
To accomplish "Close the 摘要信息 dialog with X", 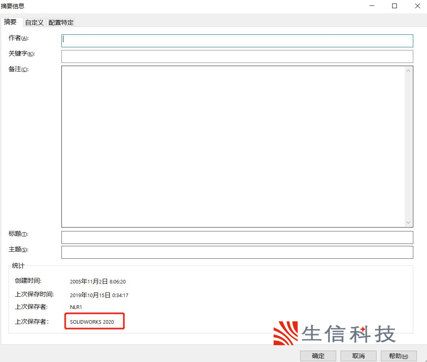I will pos(417,6).
